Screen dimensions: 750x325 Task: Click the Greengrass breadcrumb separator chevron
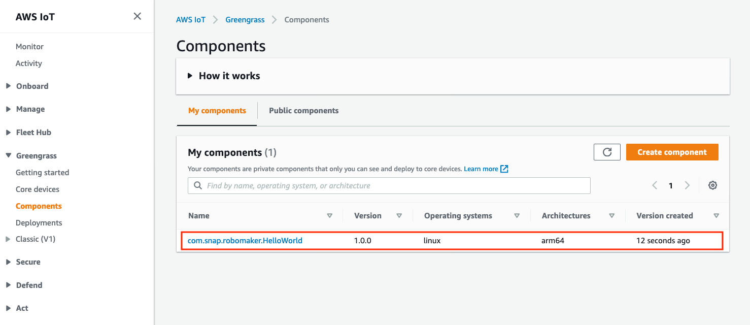click(x=274, y=20)
